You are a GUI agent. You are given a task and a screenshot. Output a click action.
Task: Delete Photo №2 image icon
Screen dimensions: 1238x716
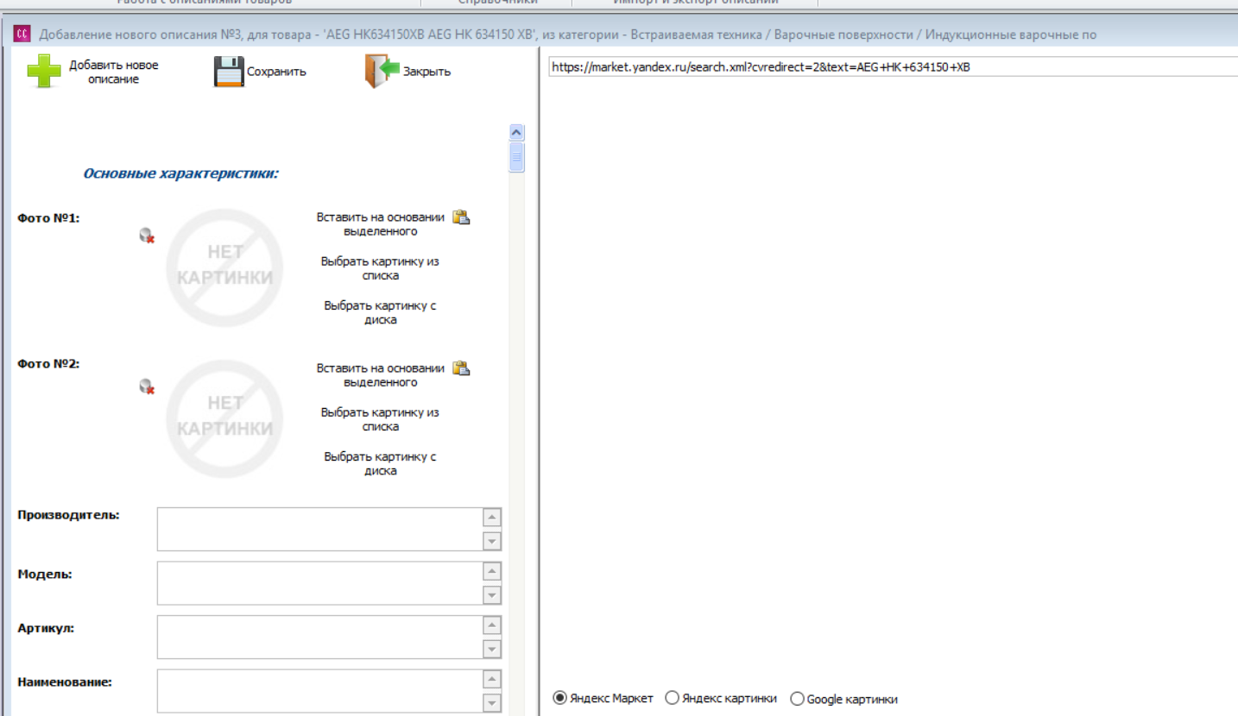147,388
